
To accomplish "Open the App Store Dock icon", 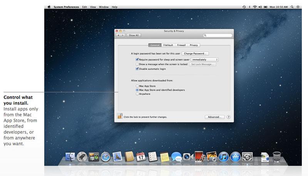I will [x=235, y=157].
